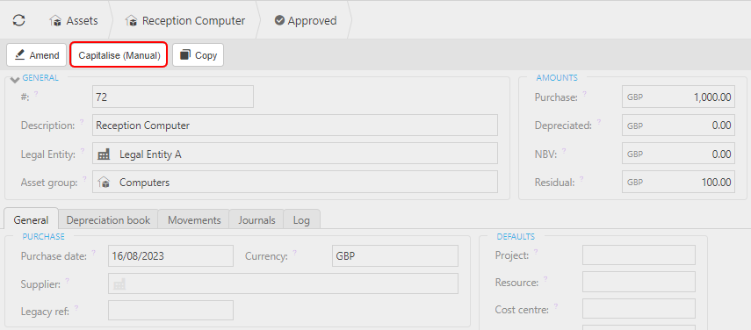Click the help mark next to Currency

[x=294, y=253]
